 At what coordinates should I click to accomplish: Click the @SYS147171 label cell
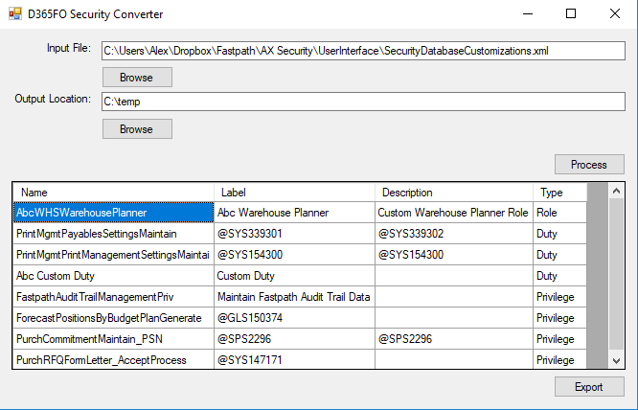294,360
